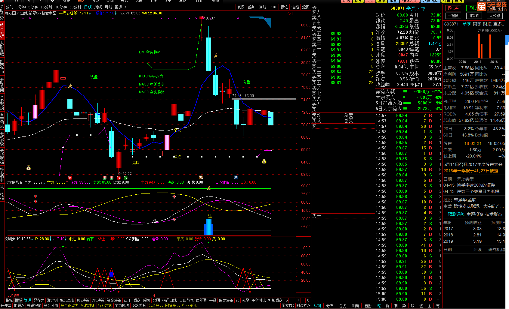Toggle -自选 watchlist membership
509x309 pixels.
point(295,7)
